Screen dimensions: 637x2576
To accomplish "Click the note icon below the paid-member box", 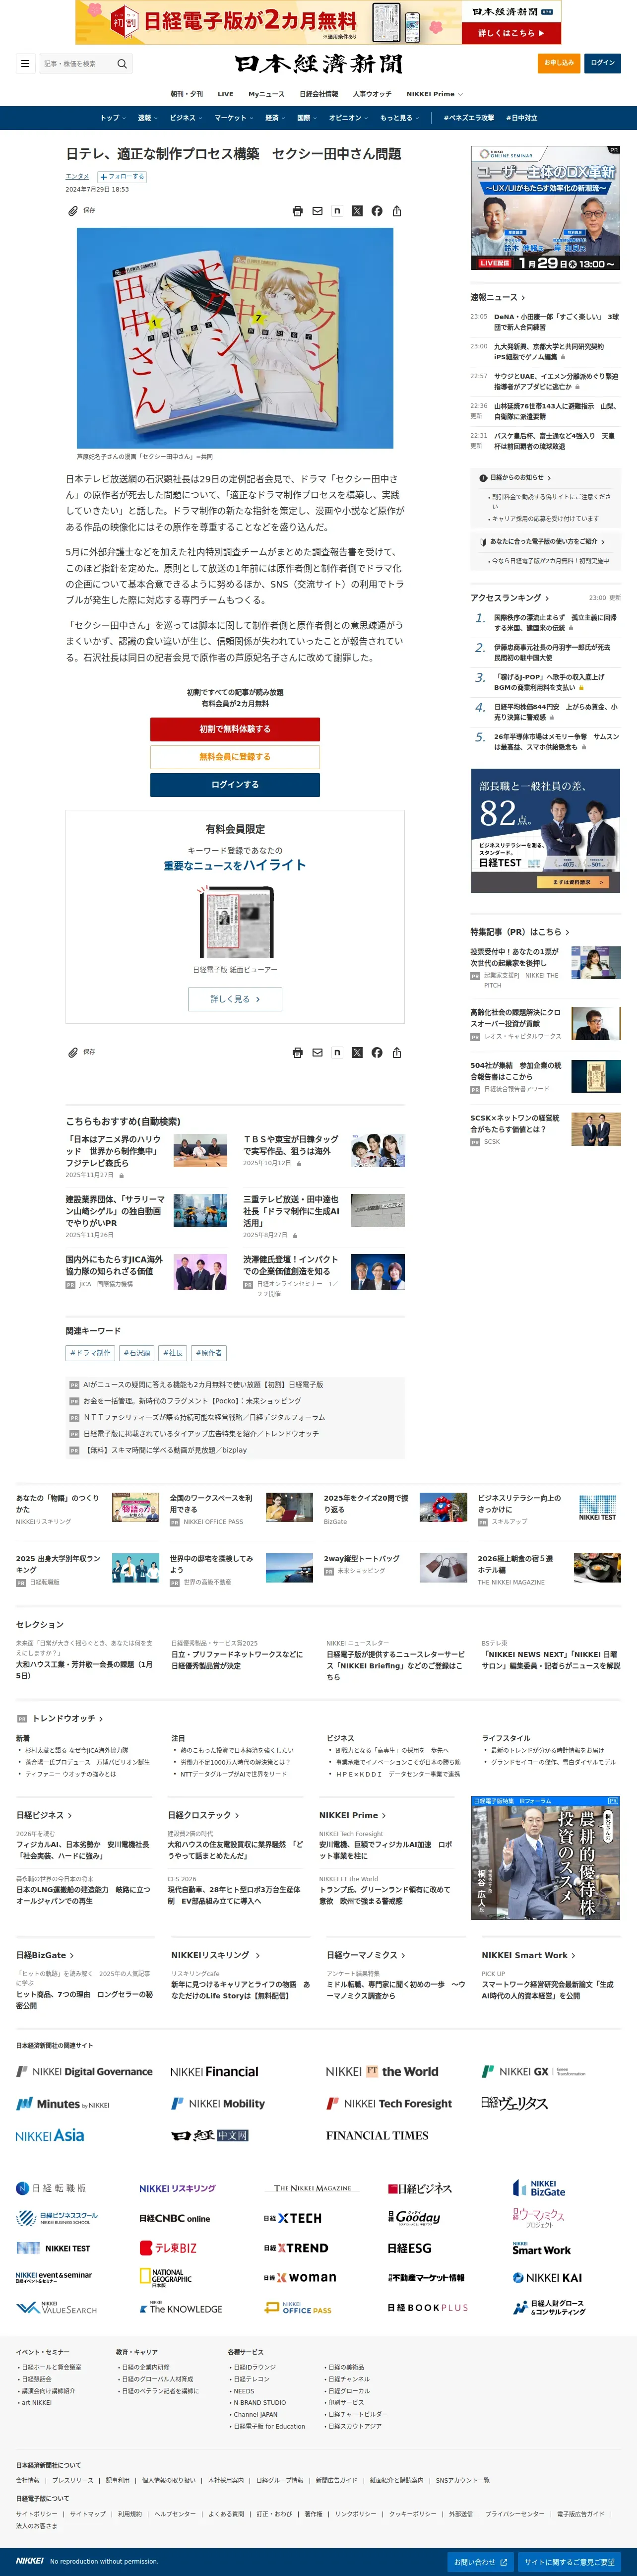I will click(337, 1053).
